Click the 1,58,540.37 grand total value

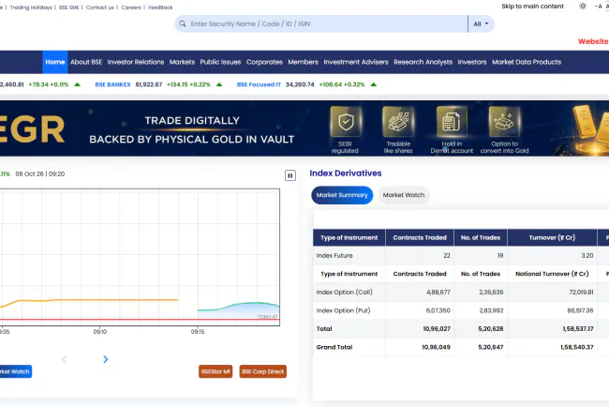click(577, 347)
